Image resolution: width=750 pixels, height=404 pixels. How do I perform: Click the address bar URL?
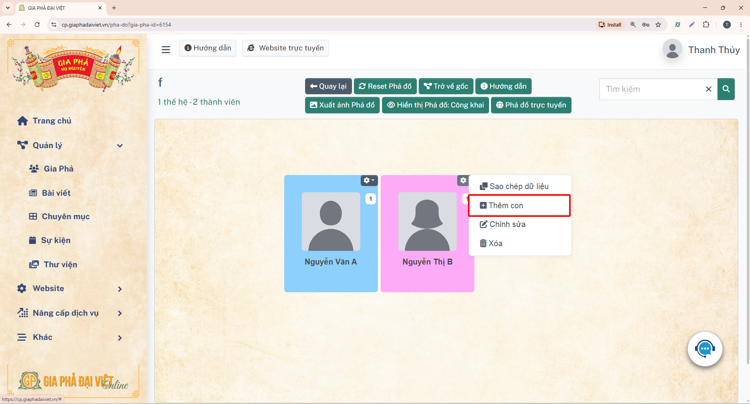116,25
